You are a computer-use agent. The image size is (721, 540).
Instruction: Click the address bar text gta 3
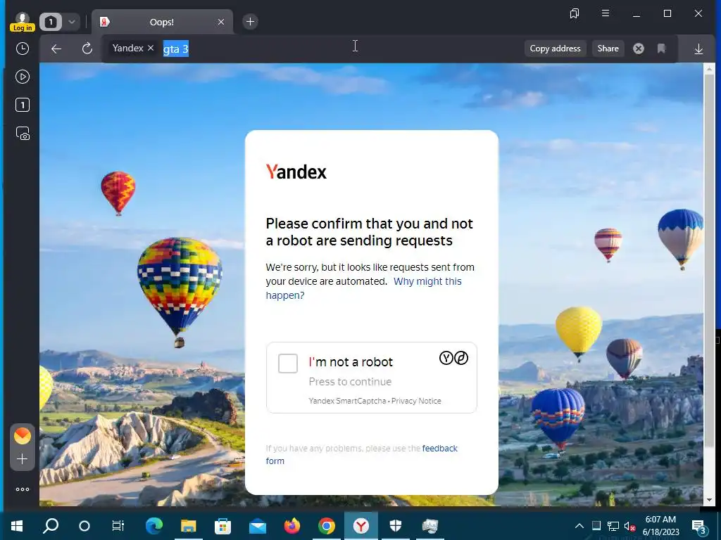pos(175,49)
